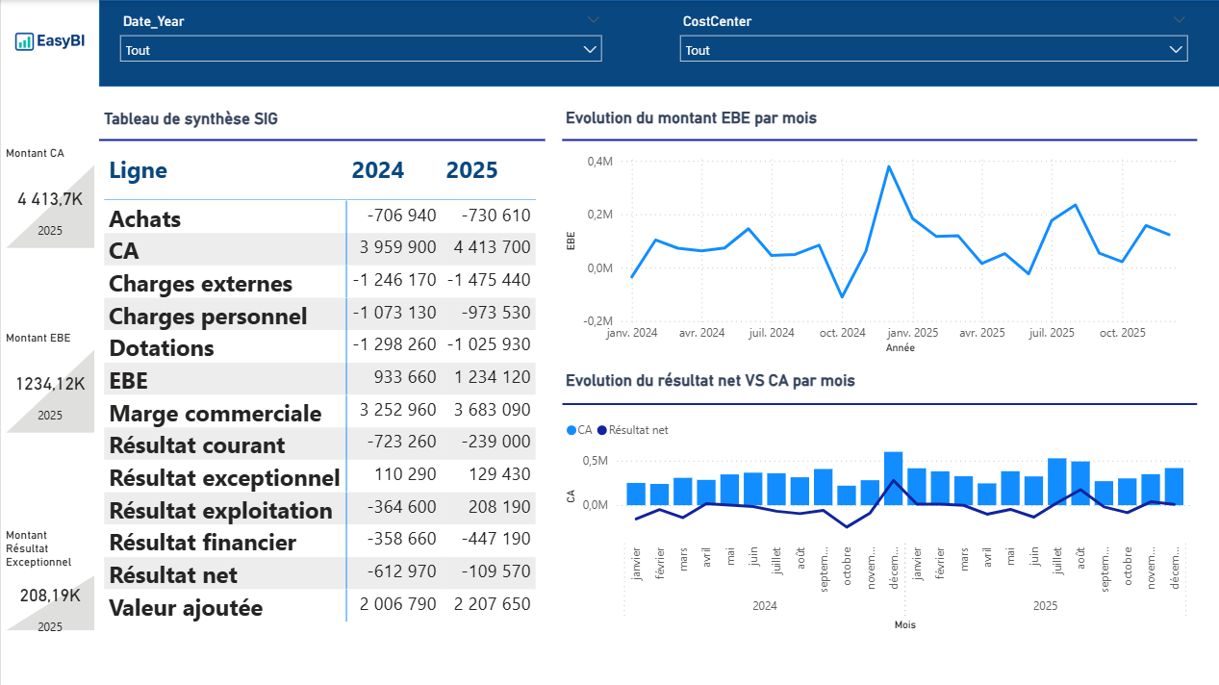Sort table by the Ligne column header
Screen dimensions: 1219x685
[x=138, y=170]
